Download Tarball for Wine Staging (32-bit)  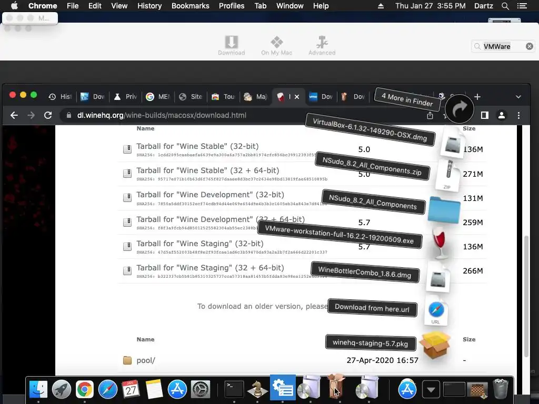[x=199, y=244]
